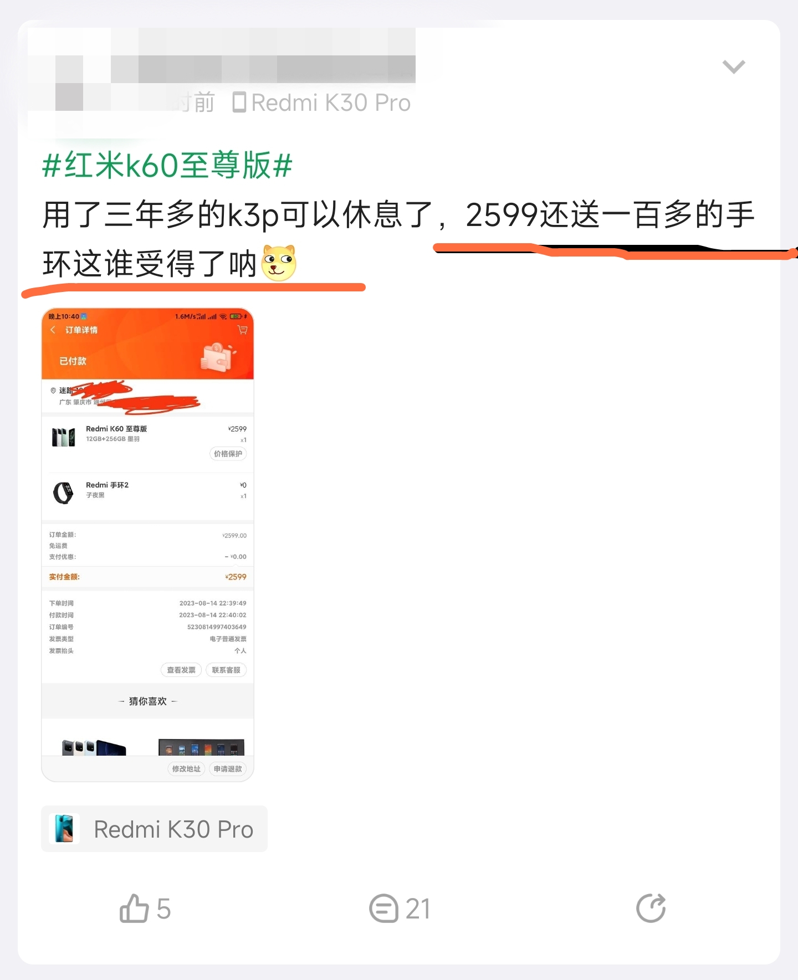Select the Redmi 手环2 order item

(147, 492)
